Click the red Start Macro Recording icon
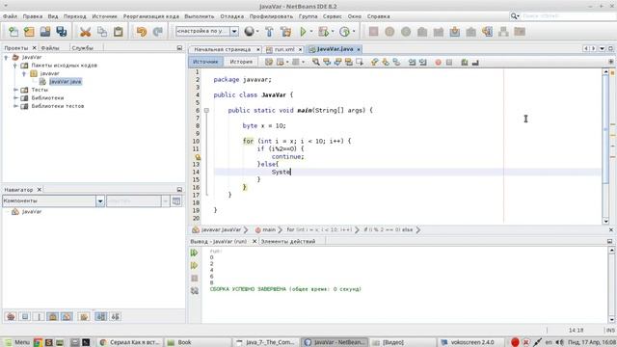The width and height of the screenshot is (617, 347). coord(438,62)
